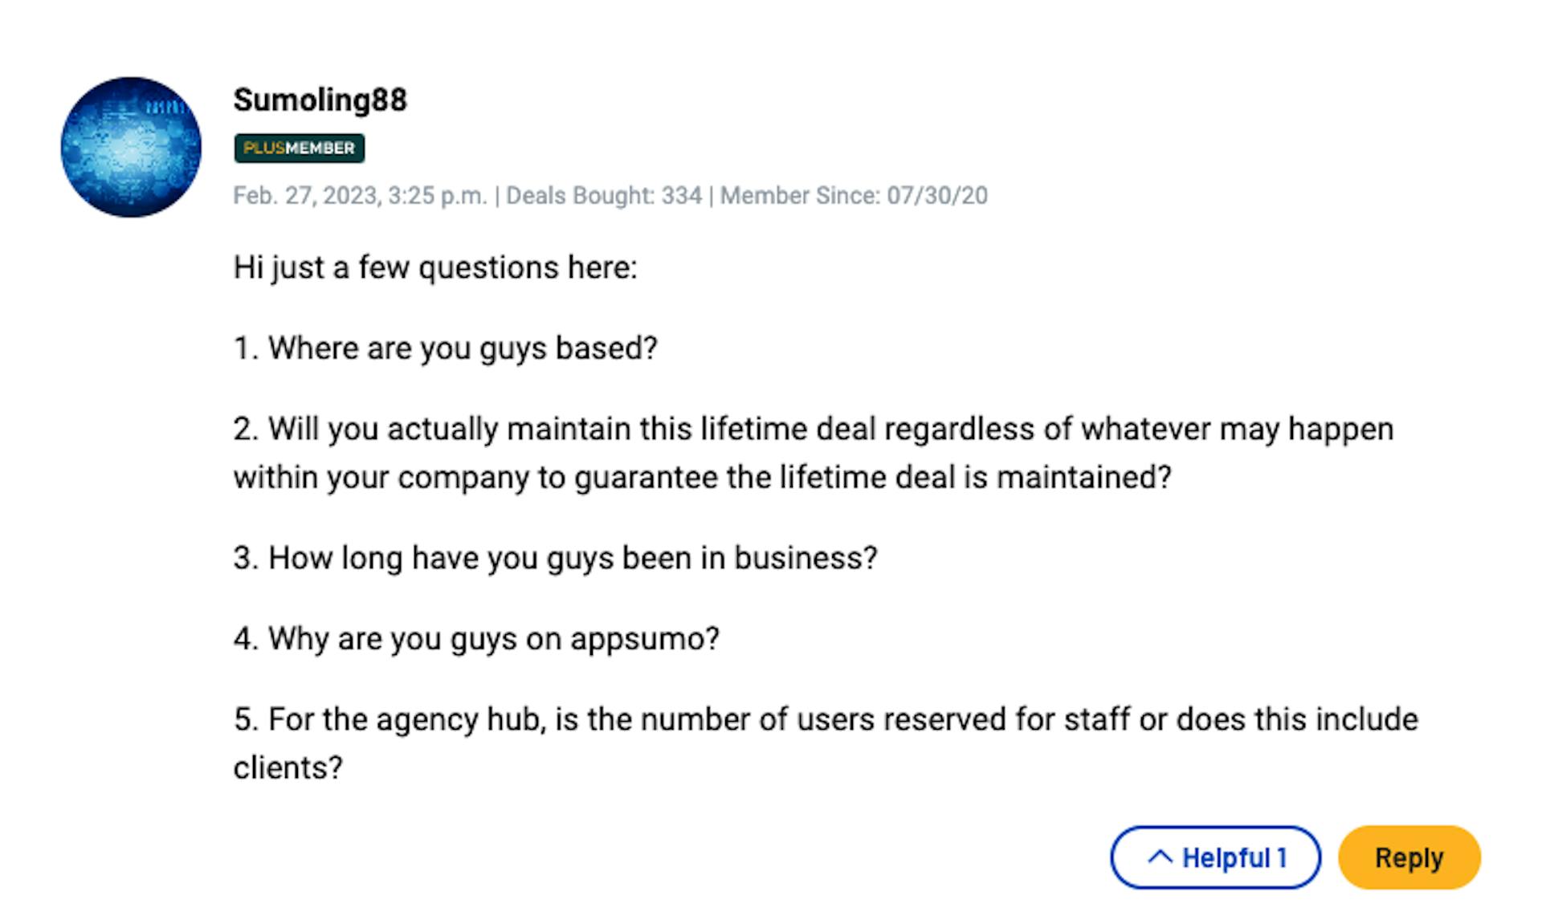Click the word "clients?" ending the comment
The width and height of the screenshot is (1542, 916).
(288, 768)
